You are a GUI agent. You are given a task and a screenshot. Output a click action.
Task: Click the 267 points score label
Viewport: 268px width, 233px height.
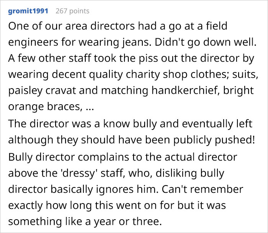coord(72,11)
